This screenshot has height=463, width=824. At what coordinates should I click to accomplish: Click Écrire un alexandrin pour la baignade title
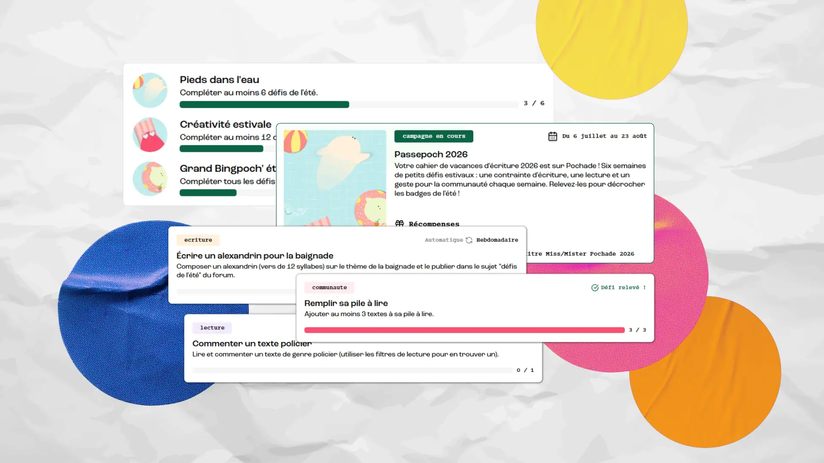click(x=255, y=256)
